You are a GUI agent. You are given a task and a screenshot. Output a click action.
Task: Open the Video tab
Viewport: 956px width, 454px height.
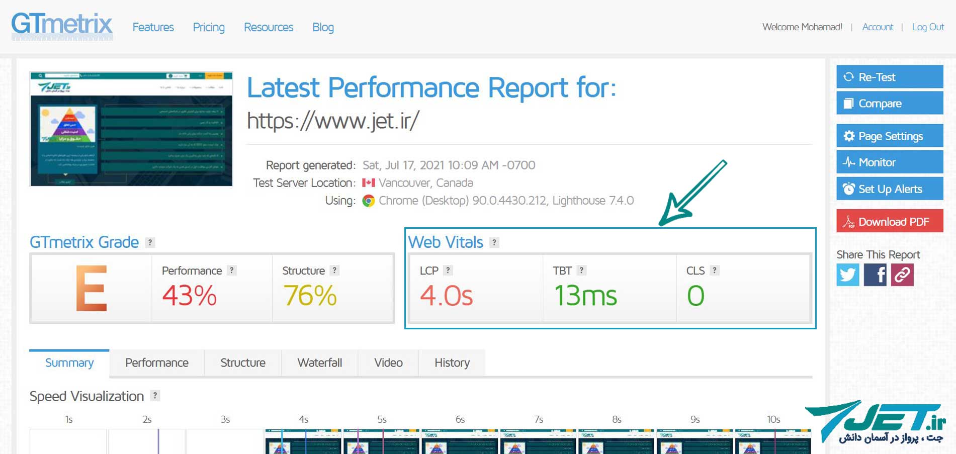point(388,363)
